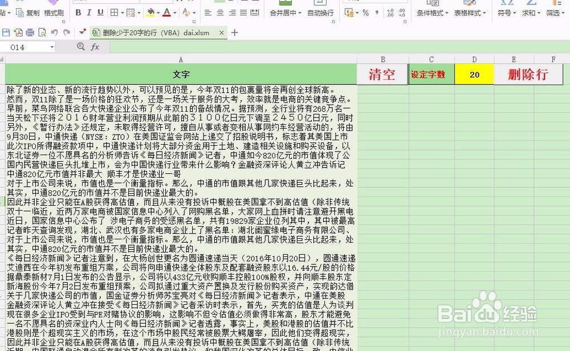Align text left
Screen dimensions: 570x351
208,13
